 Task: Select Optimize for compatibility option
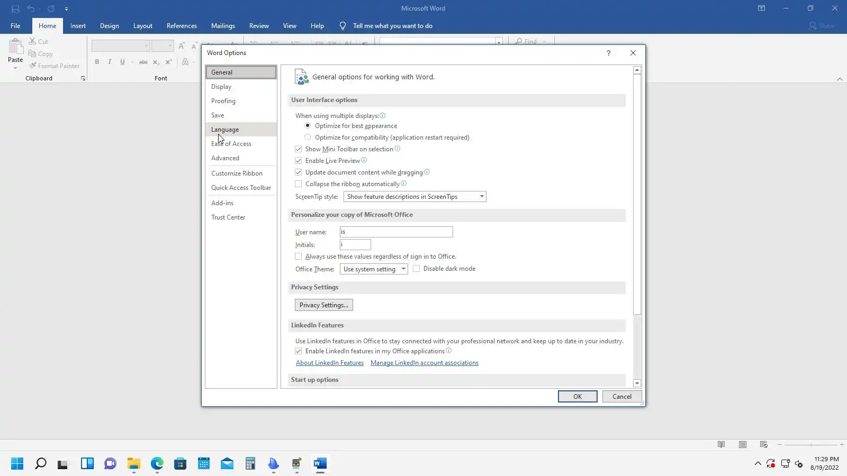pyautogui.click(x=308, y=138)
